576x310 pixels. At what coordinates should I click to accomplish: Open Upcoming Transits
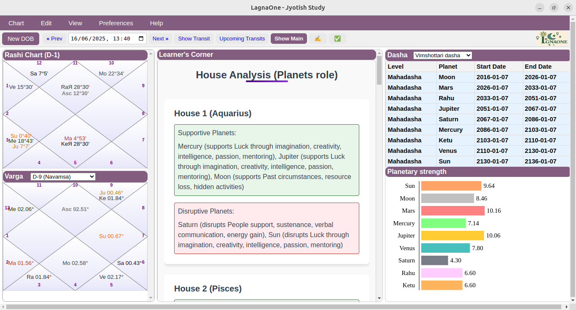pos(242,38)
